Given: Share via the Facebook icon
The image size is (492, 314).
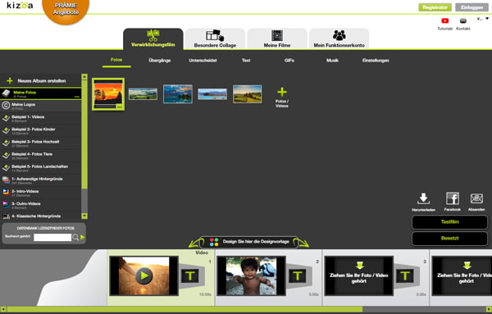Looking at the screenshot, I should pyautogui.click(x=453, y=198).
